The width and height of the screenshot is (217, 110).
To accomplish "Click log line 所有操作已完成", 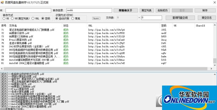I will [x=13, y=109].
